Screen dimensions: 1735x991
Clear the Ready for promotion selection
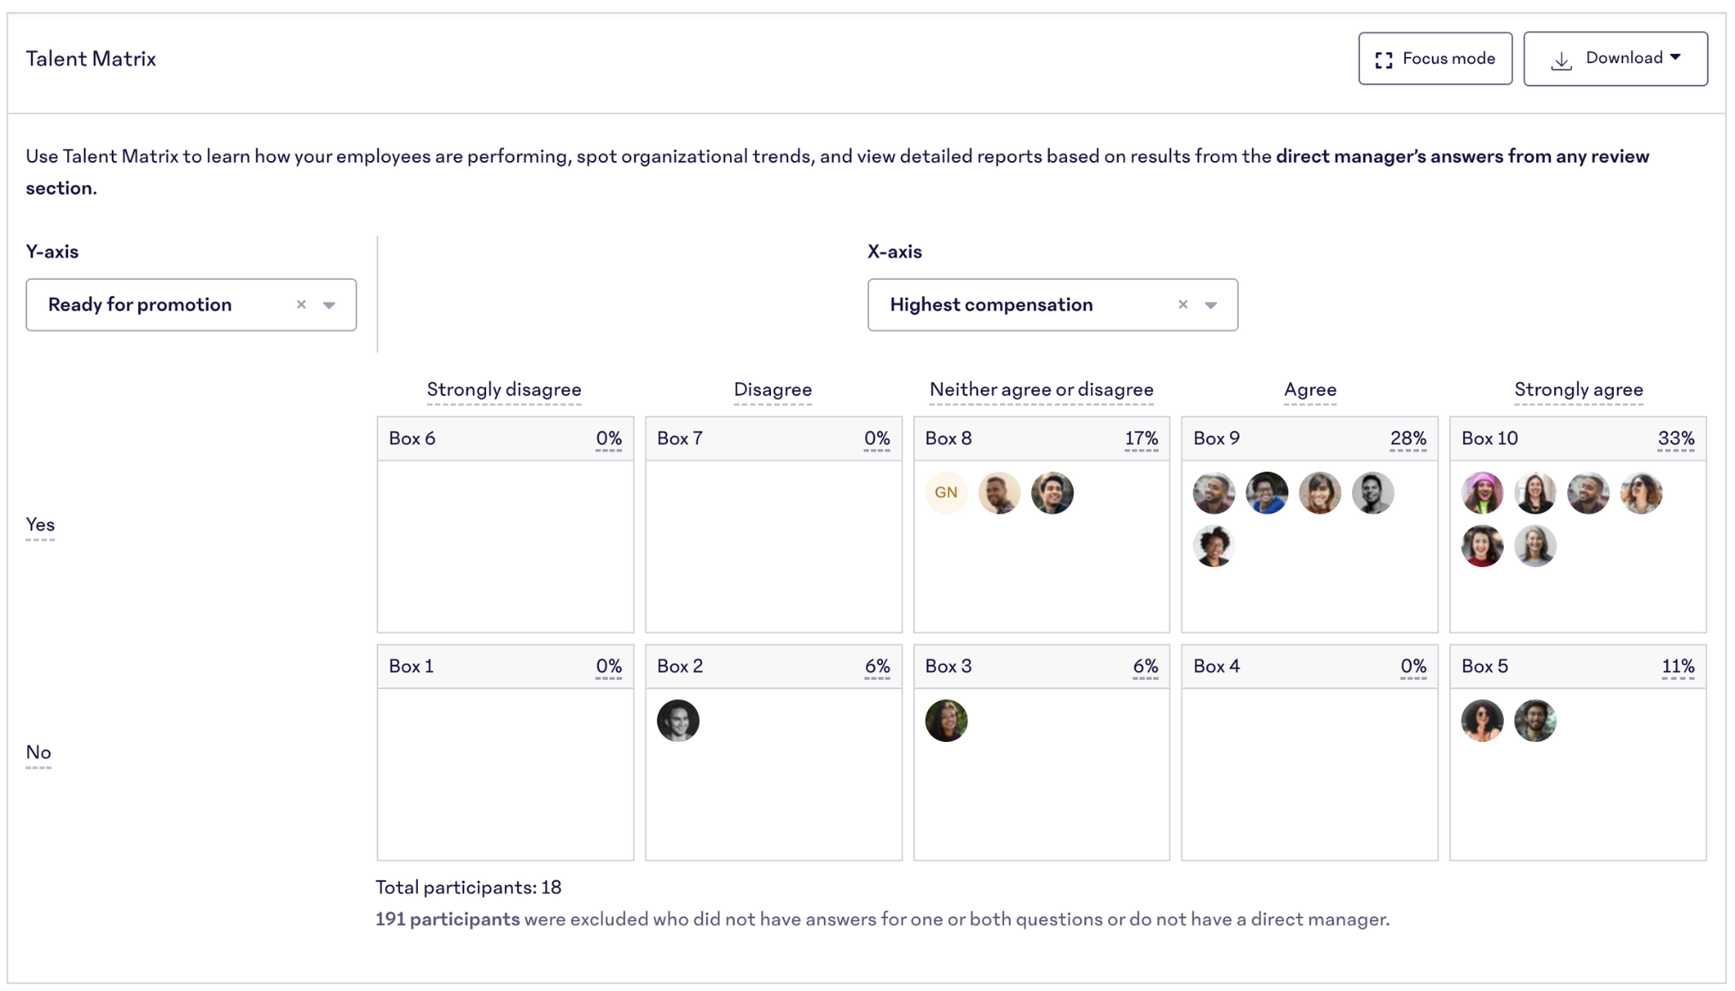click(x=301, y=304)
